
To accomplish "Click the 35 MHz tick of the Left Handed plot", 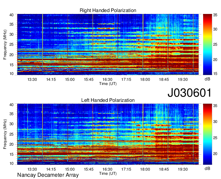I will (x=11, y=114).
